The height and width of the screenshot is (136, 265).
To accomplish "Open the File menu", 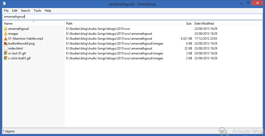I will pyautogui.click(x=6, y=11).
